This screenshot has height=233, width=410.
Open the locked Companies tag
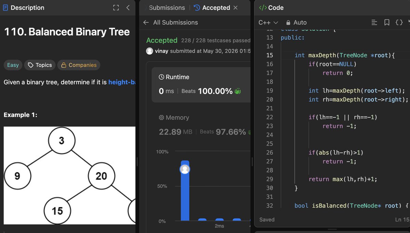tap(79, 65)
